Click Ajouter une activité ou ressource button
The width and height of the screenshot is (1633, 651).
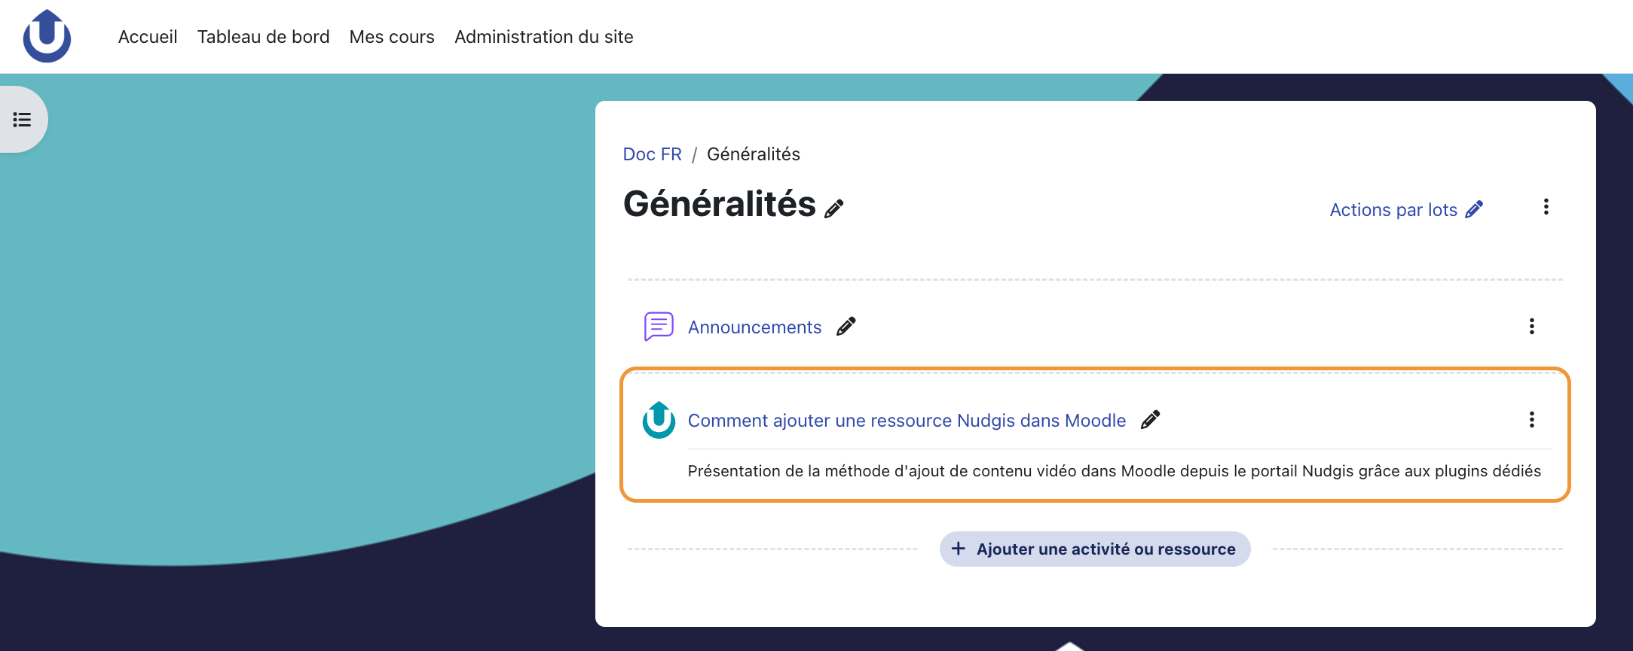pyautogui.click(x=1095, y=549)
